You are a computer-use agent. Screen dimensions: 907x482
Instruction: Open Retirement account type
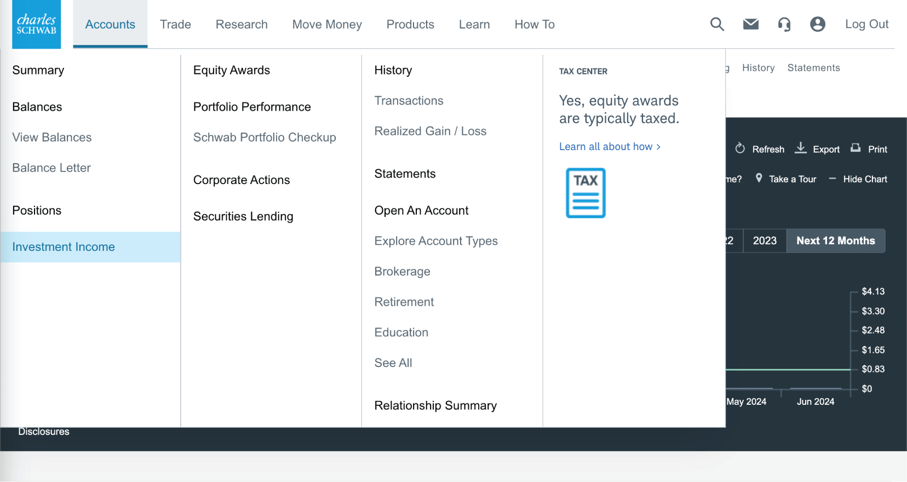click(404, 302)
